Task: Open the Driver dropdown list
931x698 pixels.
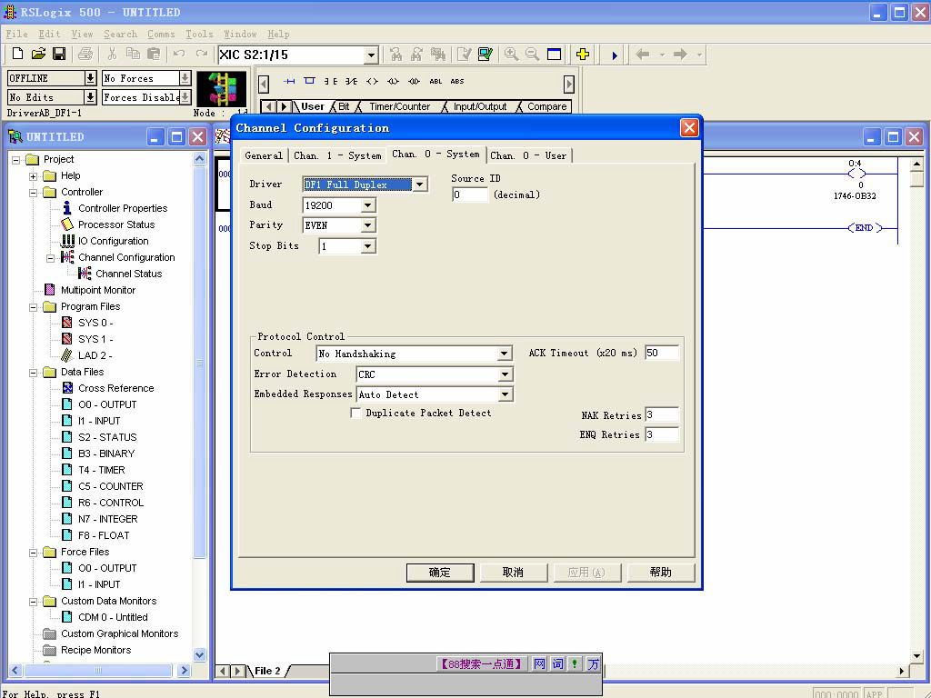Action: tap(420, 184)
